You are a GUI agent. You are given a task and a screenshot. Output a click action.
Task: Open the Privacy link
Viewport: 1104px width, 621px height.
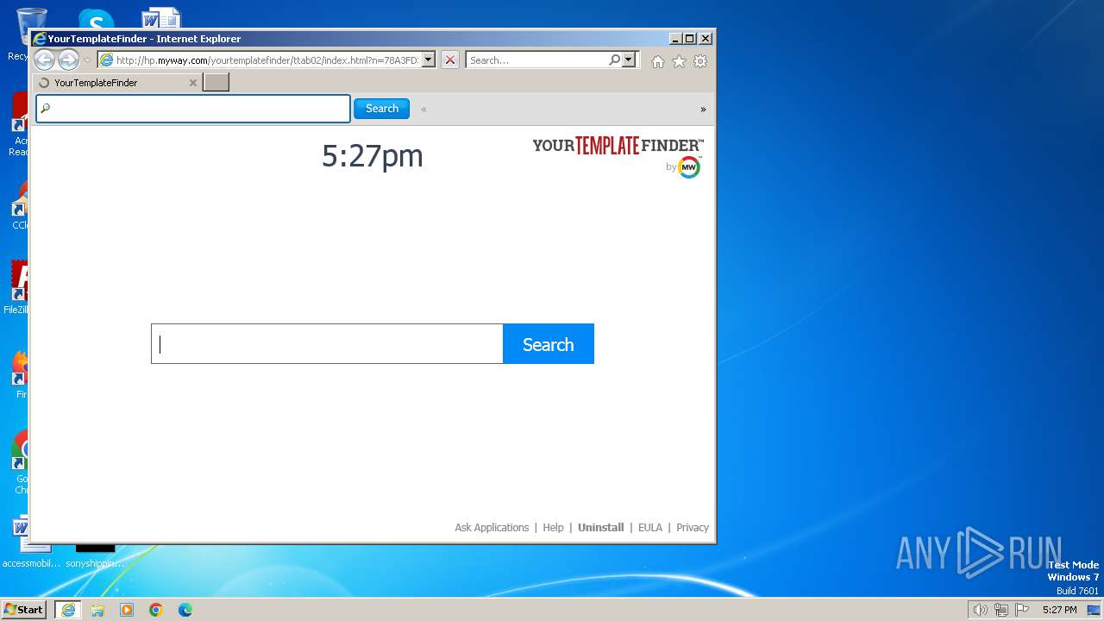[693, 528]
